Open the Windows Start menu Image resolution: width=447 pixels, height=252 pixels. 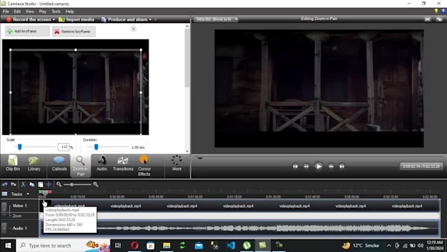click(x=8, y=245)
